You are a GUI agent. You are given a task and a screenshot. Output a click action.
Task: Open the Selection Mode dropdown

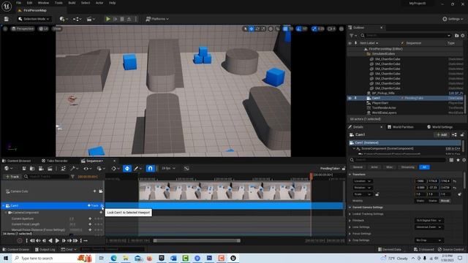pyautogui.click(x=34, y=19)
